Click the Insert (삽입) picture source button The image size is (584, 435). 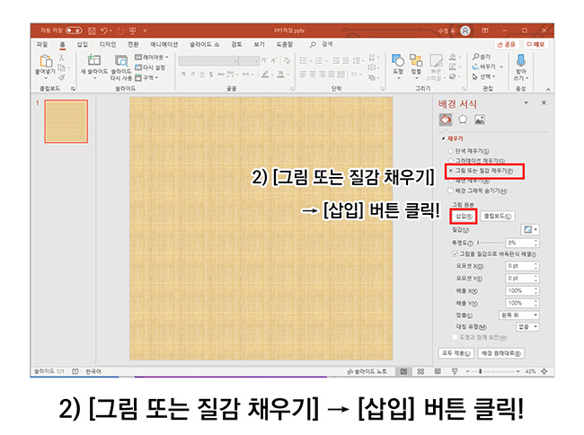click(x=464, y=216)
